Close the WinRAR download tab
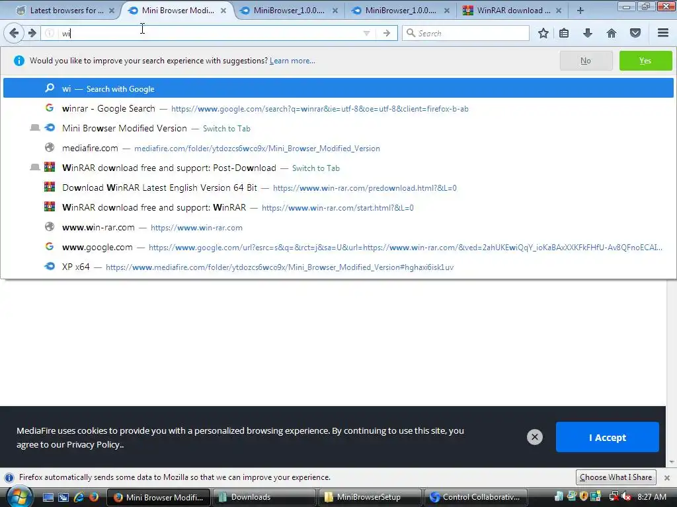Image resolution: width=677 pixels, height=507 pixels. coord(559,11)
